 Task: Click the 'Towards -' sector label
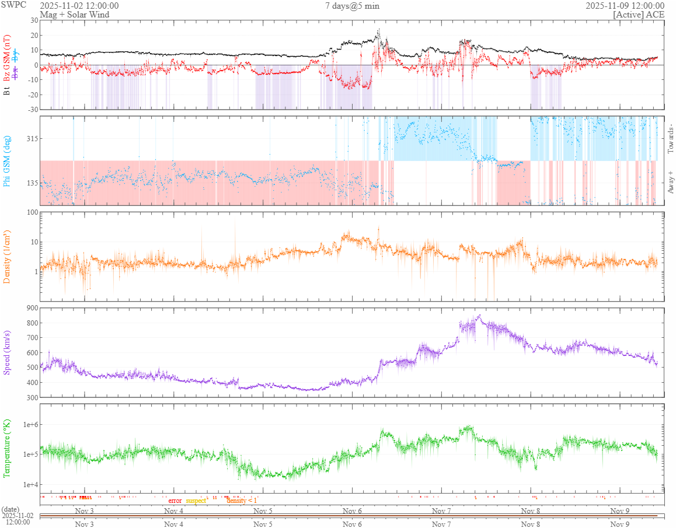[x=670, y=136]
